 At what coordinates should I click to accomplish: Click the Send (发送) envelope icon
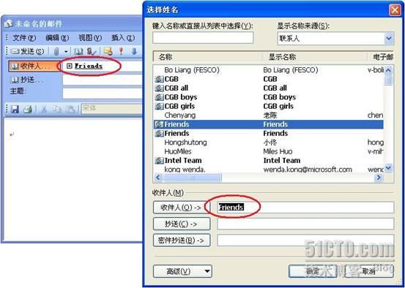[15, 52]
